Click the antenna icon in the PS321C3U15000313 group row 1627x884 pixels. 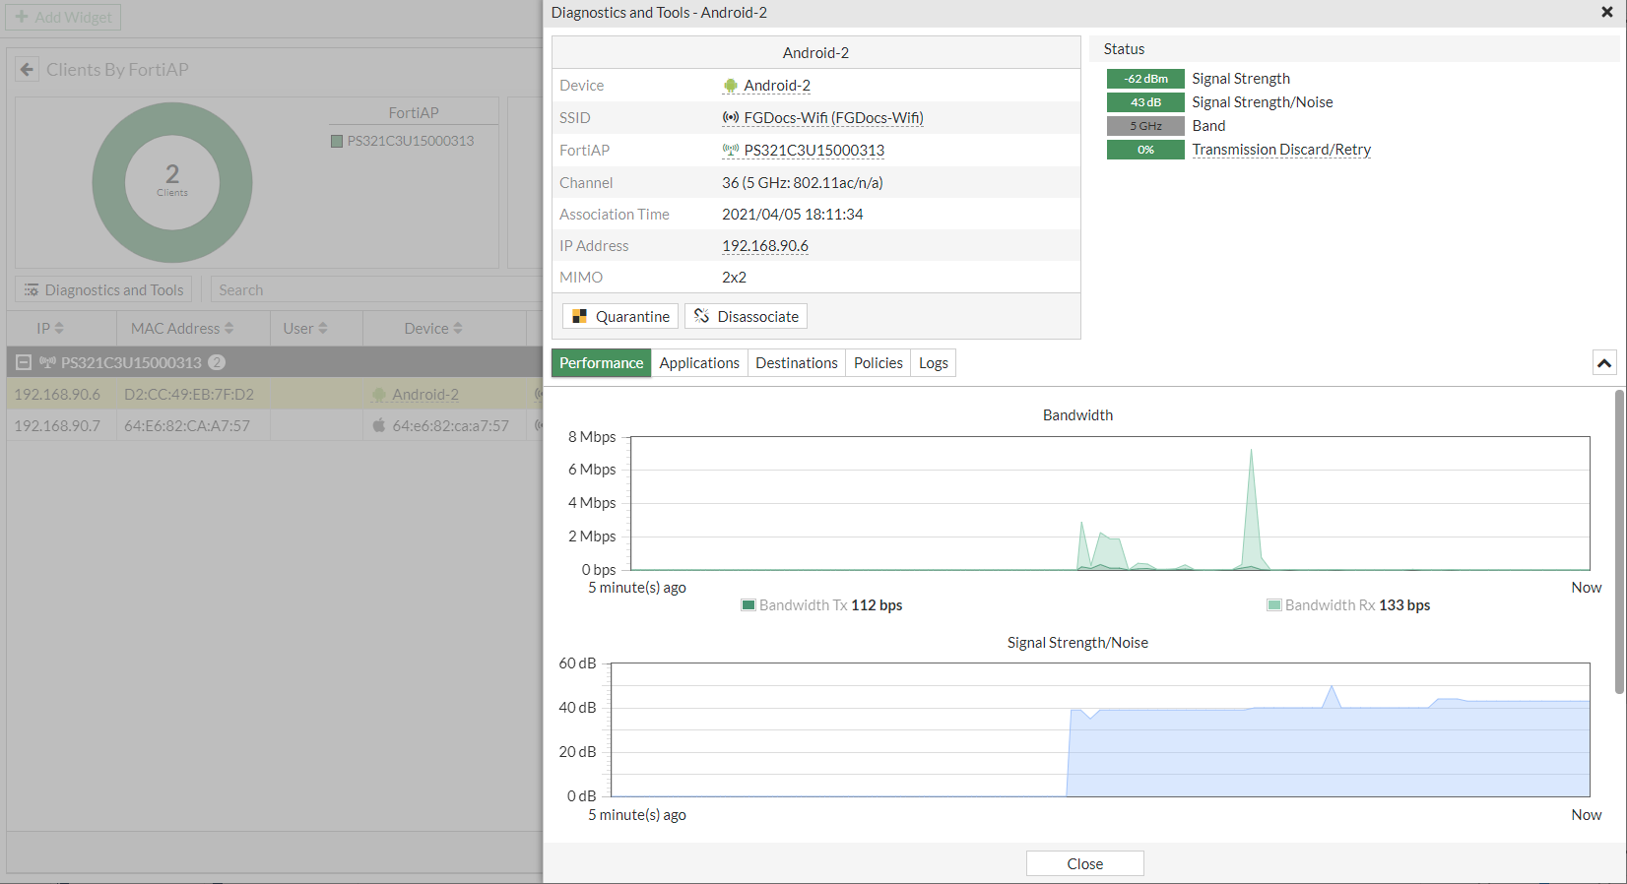point(47,362)
